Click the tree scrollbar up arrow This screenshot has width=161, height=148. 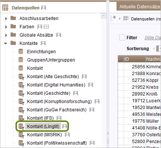pos(104,16)
